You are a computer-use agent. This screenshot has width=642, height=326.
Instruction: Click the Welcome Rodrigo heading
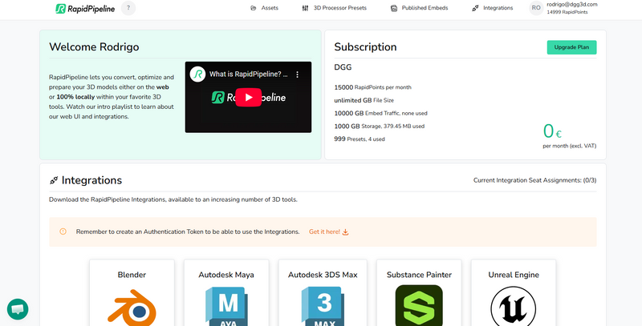[x=94, y=47]
